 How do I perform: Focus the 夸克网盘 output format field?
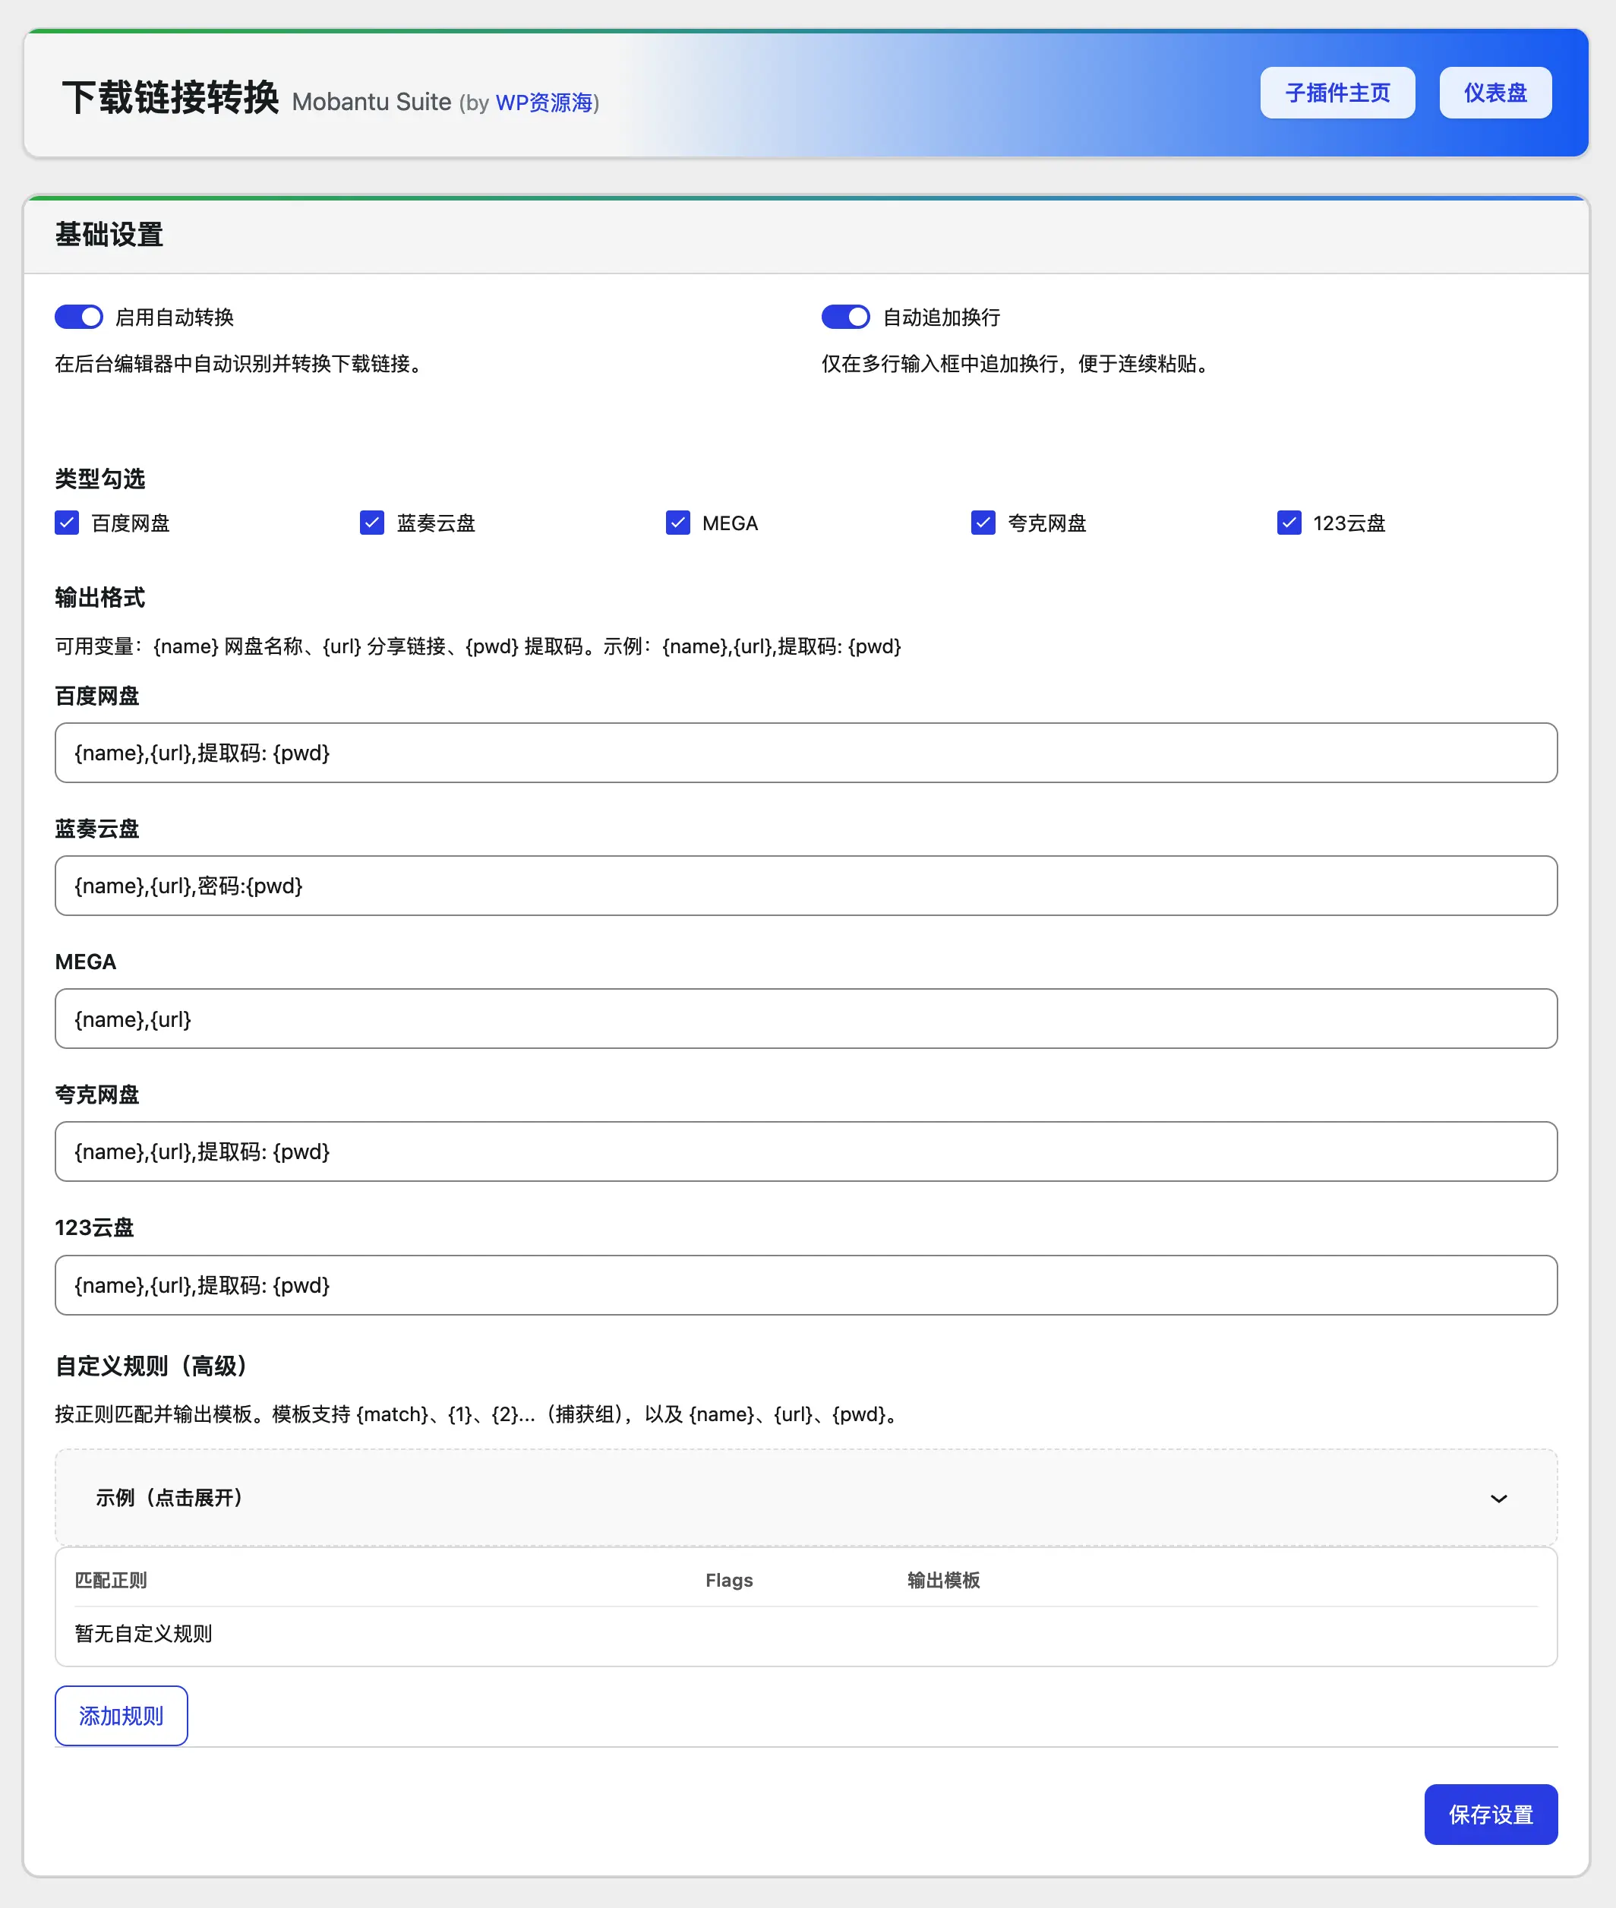click(x=806, y=1152)
